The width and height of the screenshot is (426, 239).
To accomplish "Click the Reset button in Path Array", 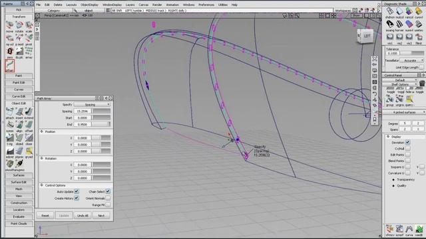I will coord(45,215).
